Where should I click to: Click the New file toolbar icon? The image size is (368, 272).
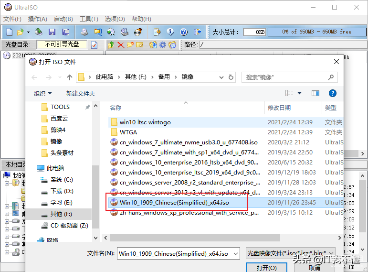coord(9,32)
